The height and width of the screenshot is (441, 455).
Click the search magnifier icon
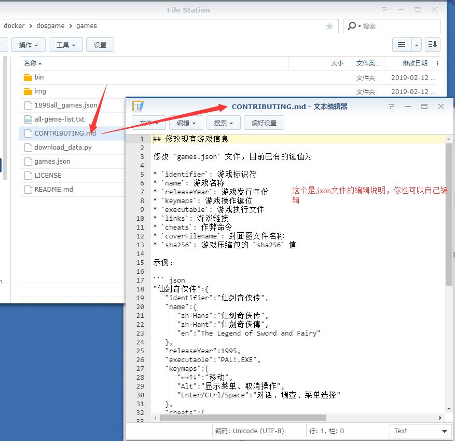click(x=353, y=26)
